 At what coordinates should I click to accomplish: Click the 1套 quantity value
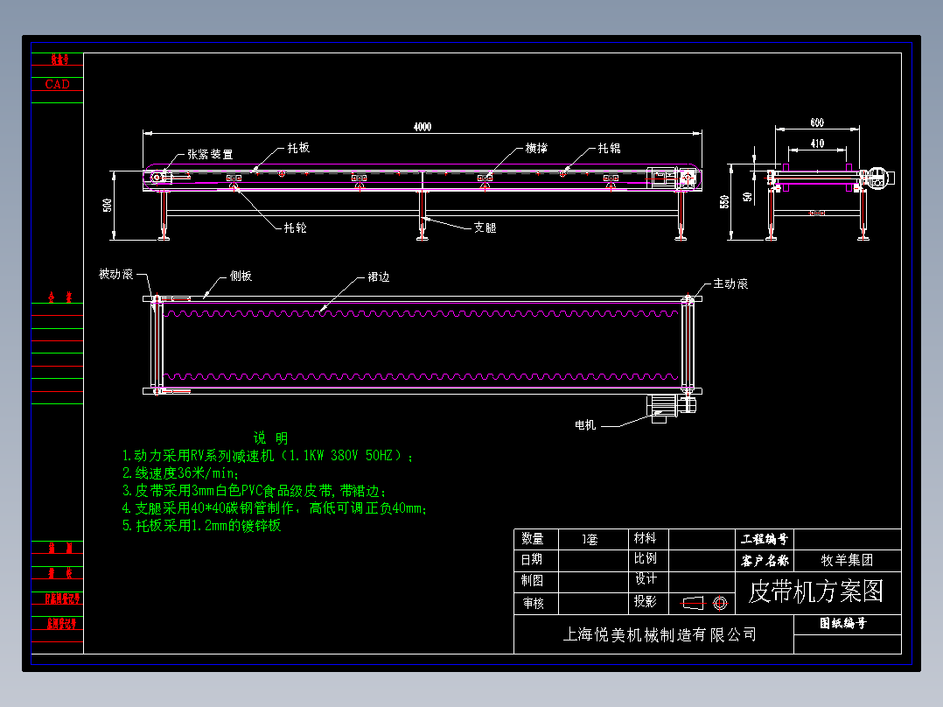(x=590, y=539)
